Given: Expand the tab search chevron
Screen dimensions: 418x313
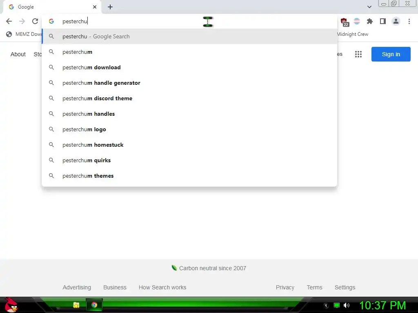Looking at the screenshot, I should click(369, 7).
